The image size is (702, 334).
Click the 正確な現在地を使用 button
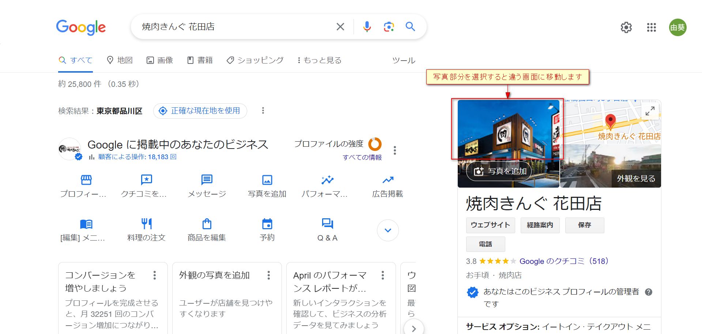(x=200, y=111)
